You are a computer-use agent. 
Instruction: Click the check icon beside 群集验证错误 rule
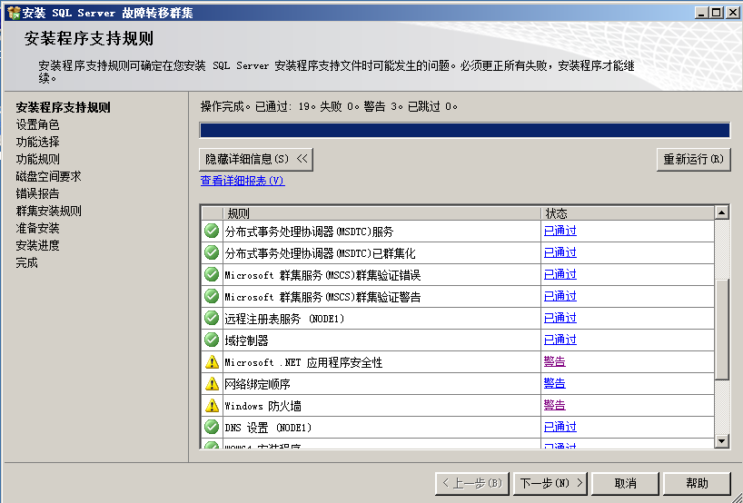[212, 274]
